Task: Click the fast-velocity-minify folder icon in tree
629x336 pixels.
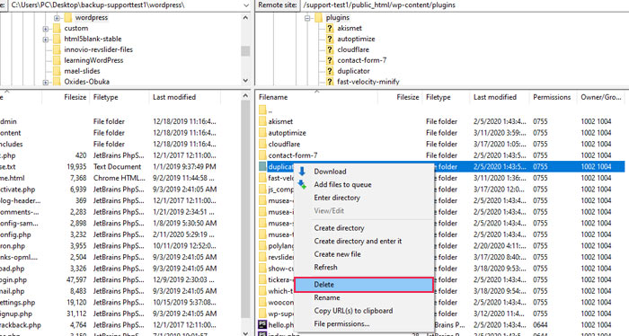Action: [x=330, y=82]
